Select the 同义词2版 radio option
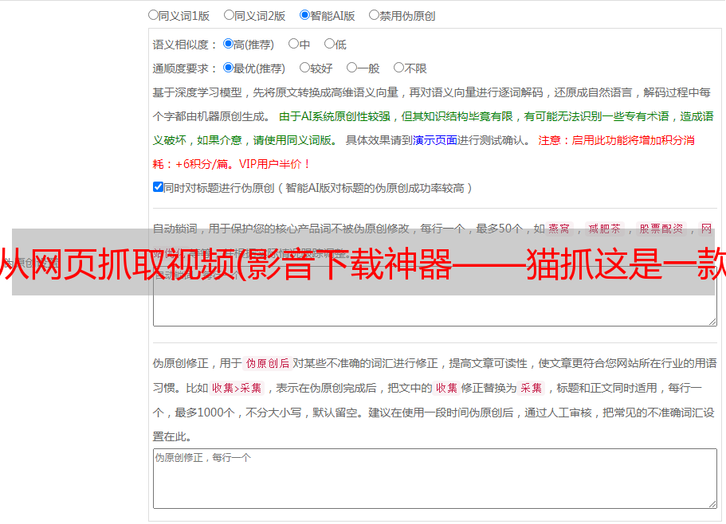 pyautogui.click(x=229, y=15)
